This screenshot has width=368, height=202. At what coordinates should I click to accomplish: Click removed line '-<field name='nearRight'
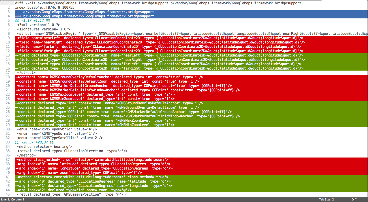point(191,42)
